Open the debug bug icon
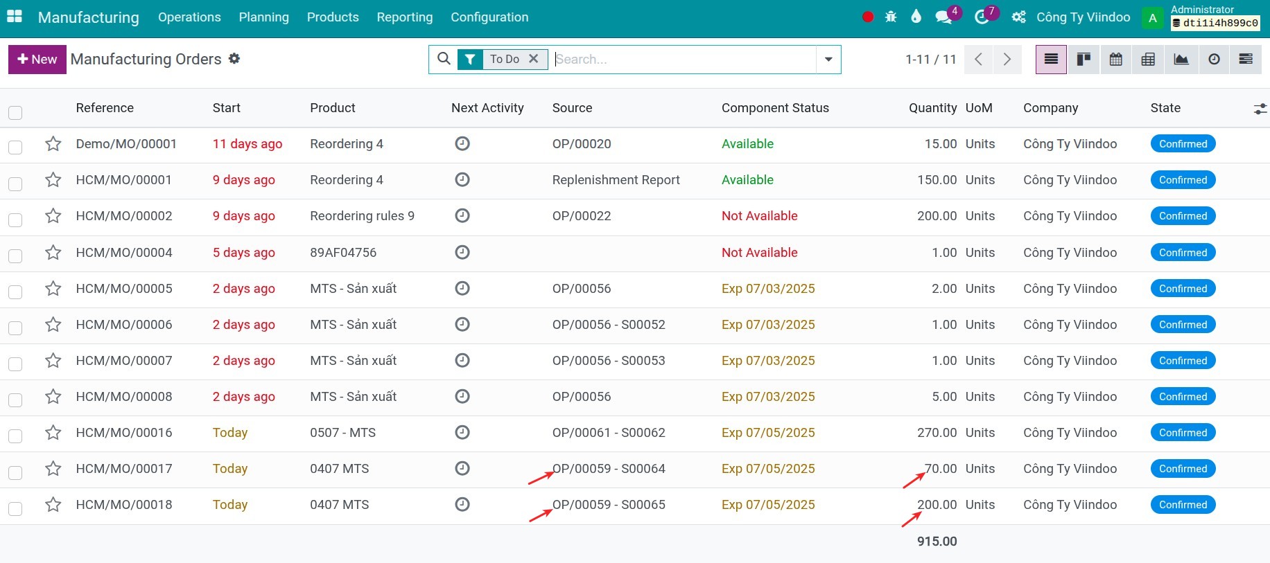This screenshot has width=1270, height=563. (891, 17)
